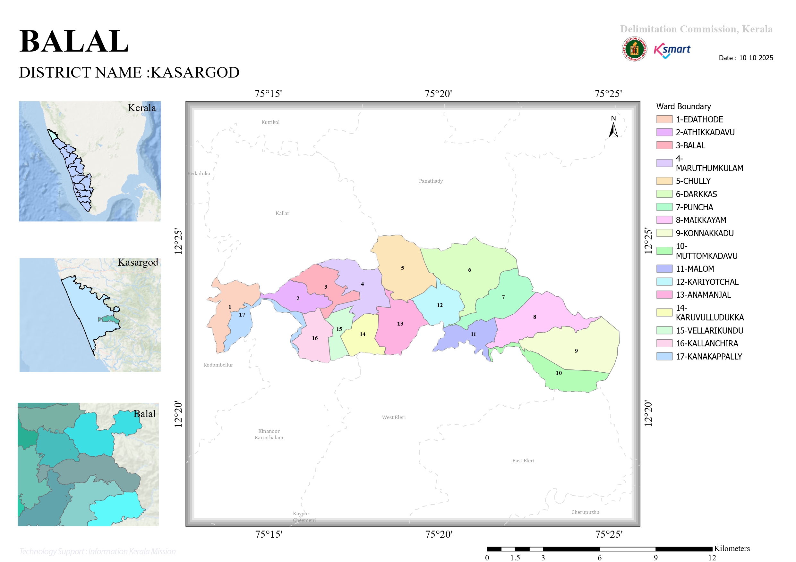796x562 pixels.
Task: Click ward 7 region on the map
Action: click(503, 298)
